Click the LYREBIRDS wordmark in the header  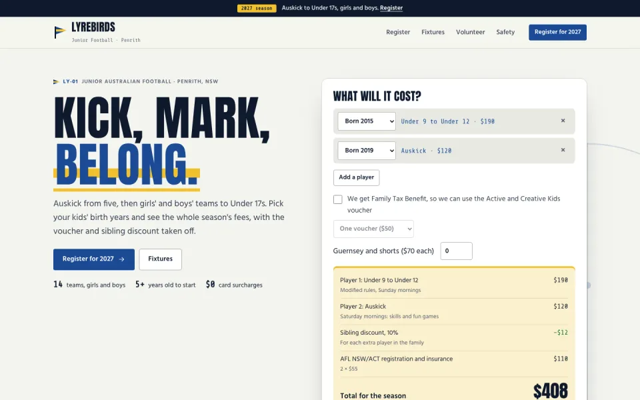93,27
